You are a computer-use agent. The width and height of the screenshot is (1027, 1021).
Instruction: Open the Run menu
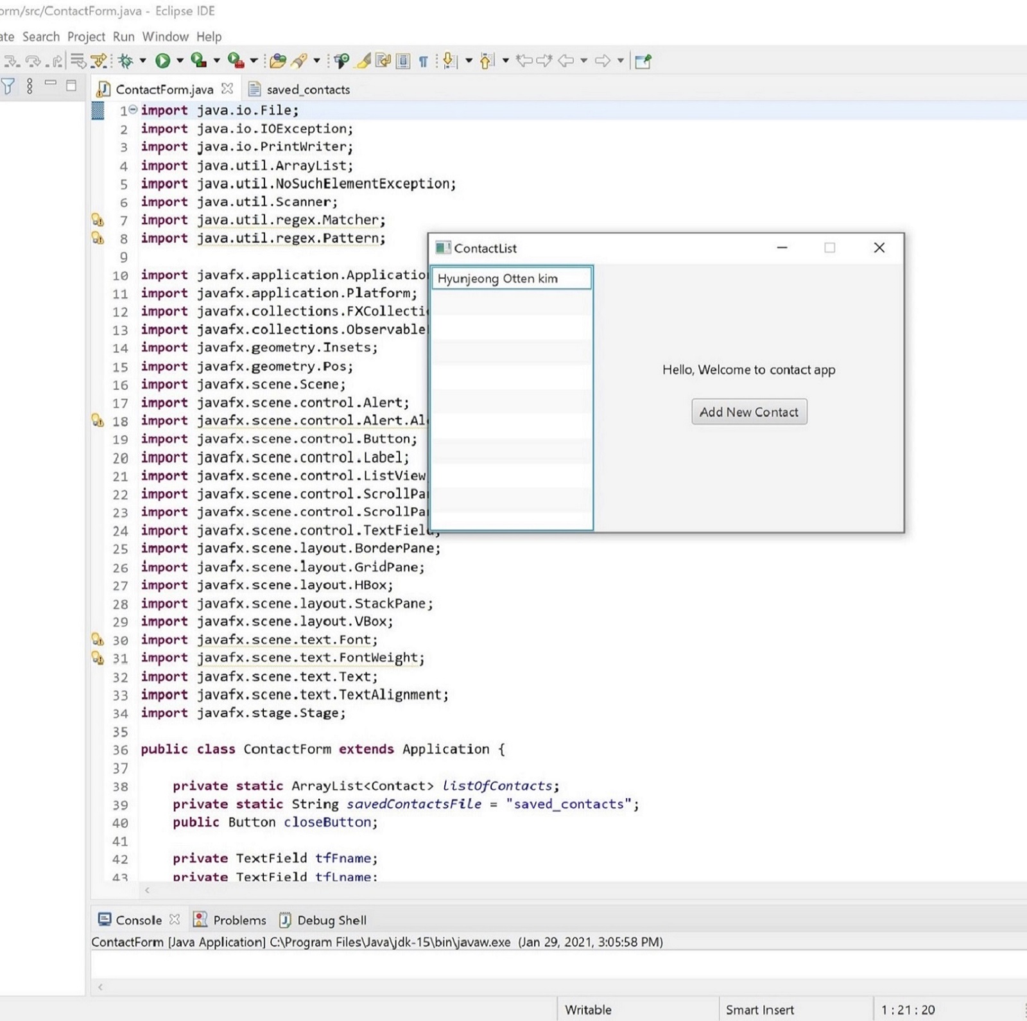(x=124, y=37)
